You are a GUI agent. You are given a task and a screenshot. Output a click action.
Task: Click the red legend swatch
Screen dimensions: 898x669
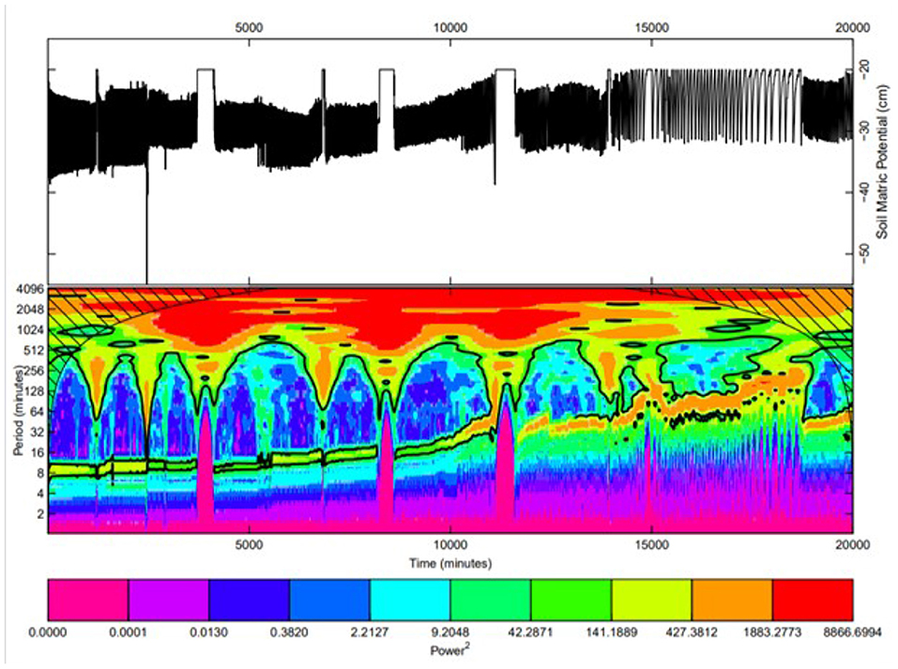click(813, 600)
